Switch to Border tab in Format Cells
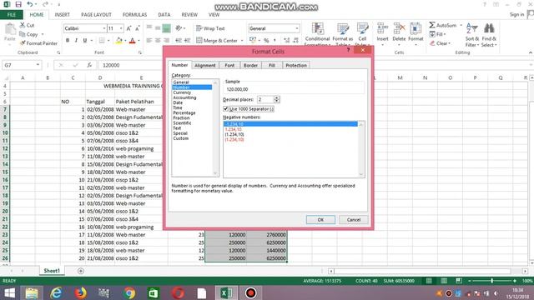 click(250, 65)
